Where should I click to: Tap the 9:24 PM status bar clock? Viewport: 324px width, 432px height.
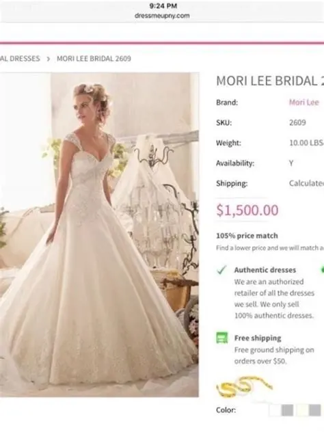point(163,5)
